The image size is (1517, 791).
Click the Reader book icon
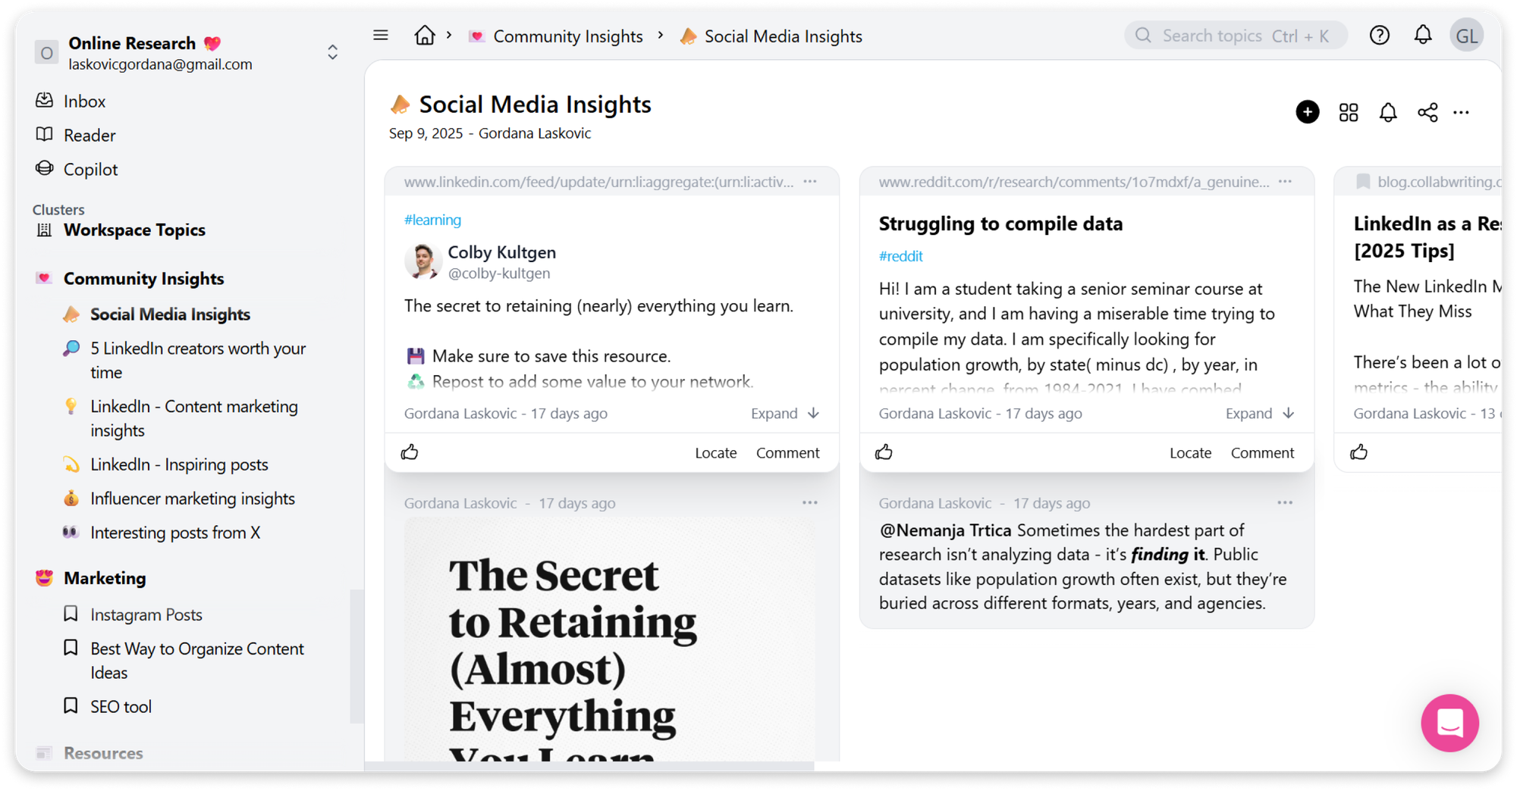click(45, 135)
